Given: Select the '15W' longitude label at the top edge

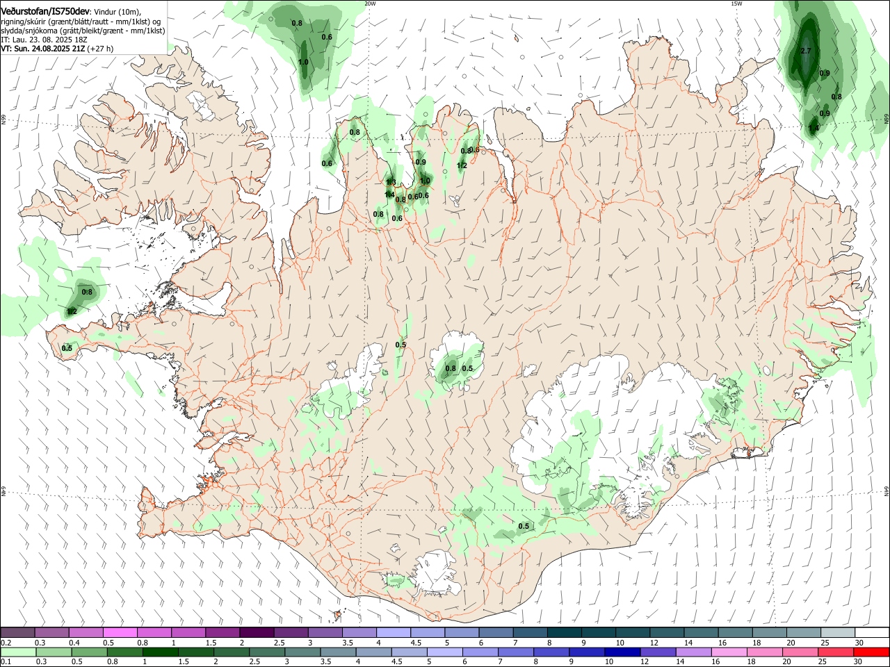Looking at the screenshot, I should [736, 3].
